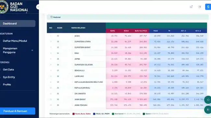The image size is (211, 118).
Task: Select the DKI JAKARTA region name
Action: click(x=80, y=94)
